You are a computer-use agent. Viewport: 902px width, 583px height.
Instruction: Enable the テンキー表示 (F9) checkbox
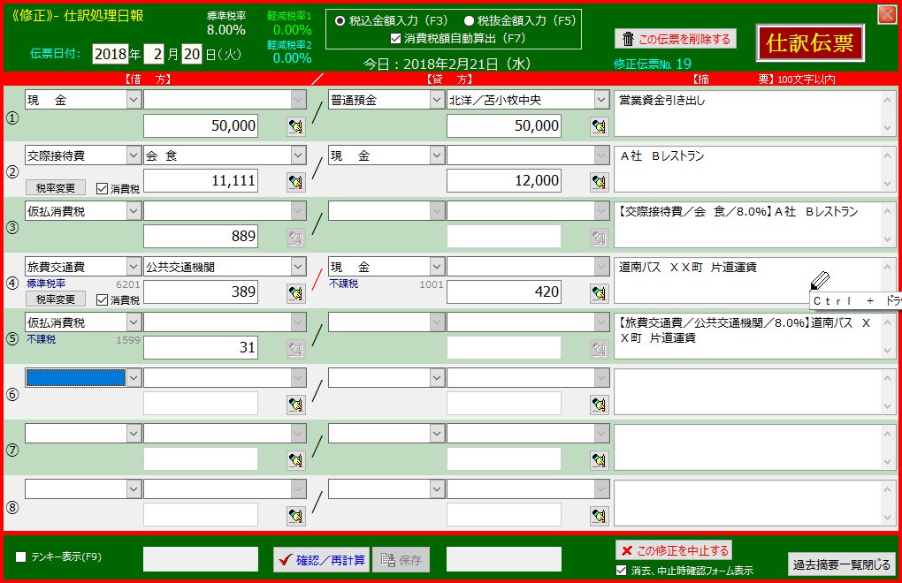(21, 557)
